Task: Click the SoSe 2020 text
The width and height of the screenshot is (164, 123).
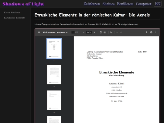Action: pos(142,52)
